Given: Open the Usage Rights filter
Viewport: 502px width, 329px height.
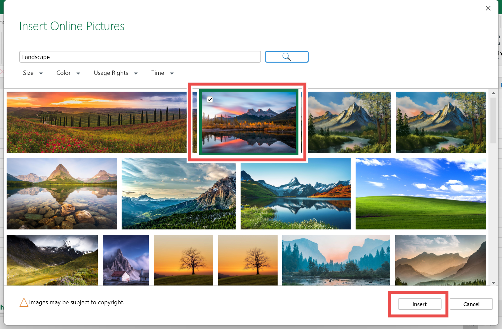Looking at the screenshot, I should pos(115,73).
